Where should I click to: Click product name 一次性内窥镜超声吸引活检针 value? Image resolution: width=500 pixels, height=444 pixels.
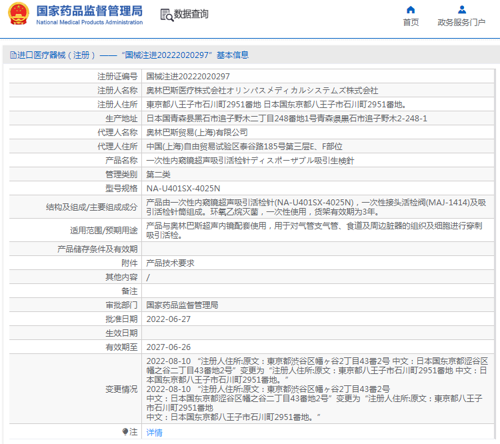250,161
